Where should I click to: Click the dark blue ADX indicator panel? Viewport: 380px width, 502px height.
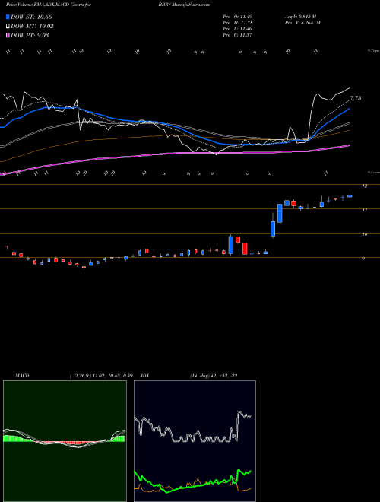tap(195, 441)
